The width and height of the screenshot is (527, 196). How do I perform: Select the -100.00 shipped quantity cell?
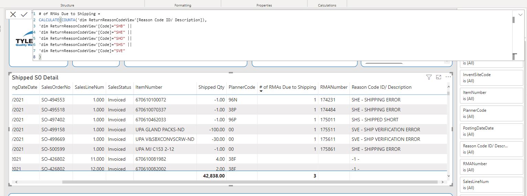tap(216, 130)
